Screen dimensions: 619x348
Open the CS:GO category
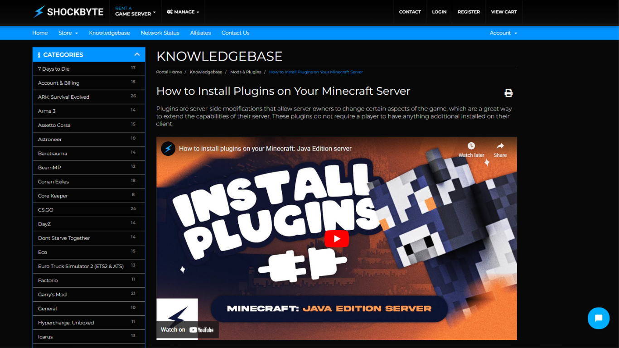click(89, 209)
